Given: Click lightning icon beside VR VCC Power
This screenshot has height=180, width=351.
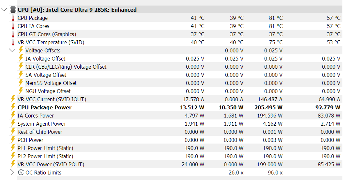Looking at the screenshot, I should (x=13, y=164).
